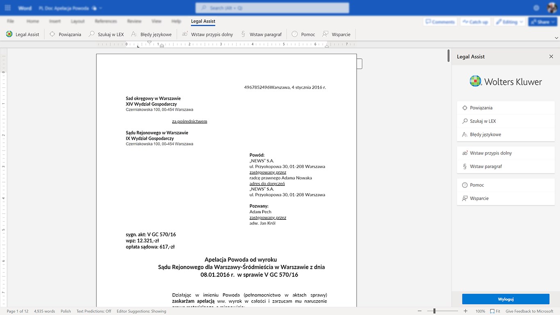Click the Legal Assist ribbon logo icon

tap(9, 34)
